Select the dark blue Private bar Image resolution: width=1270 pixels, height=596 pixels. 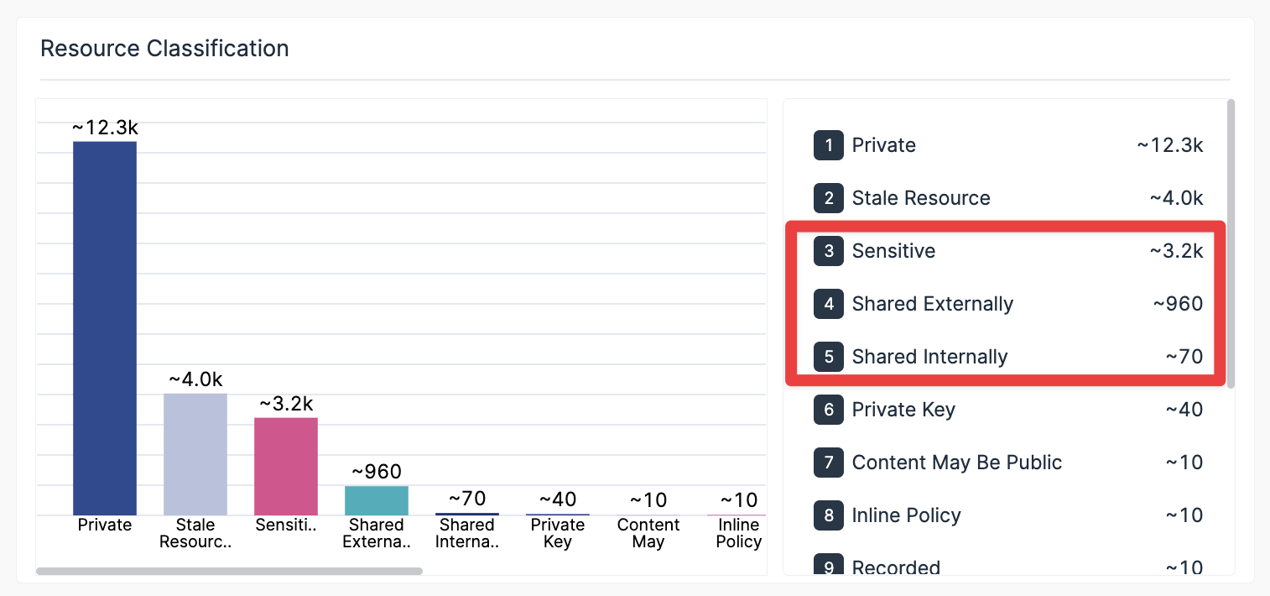(x=105, y=328)
